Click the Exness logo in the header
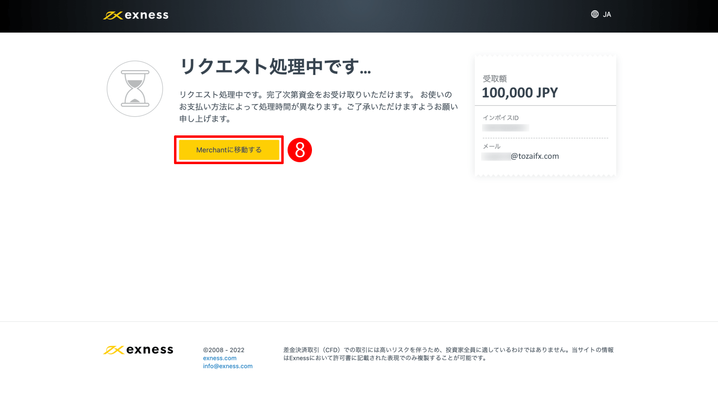The height and width of the screenshot is (394, 718). (x=135, y=15)
